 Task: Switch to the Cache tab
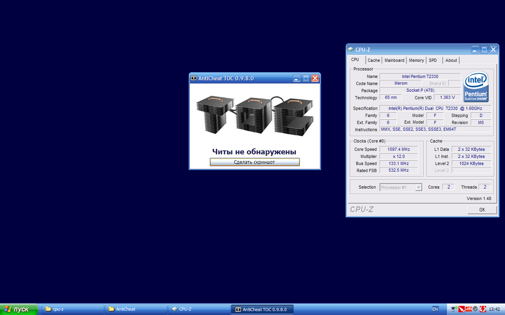[x=374, y=60]
